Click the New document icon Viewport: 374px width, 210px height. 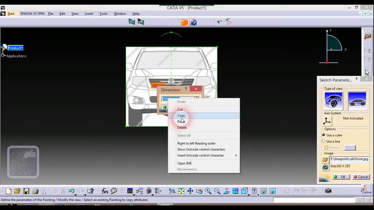(x=8, y=191)
